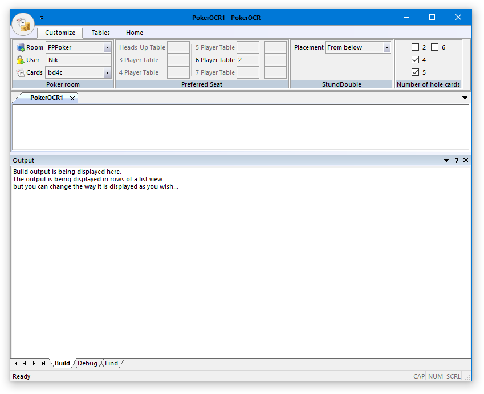Viewport: 484px width, 394px height.
Task: Switch to the Tables ribbon tab
Action: coord(100,33)
